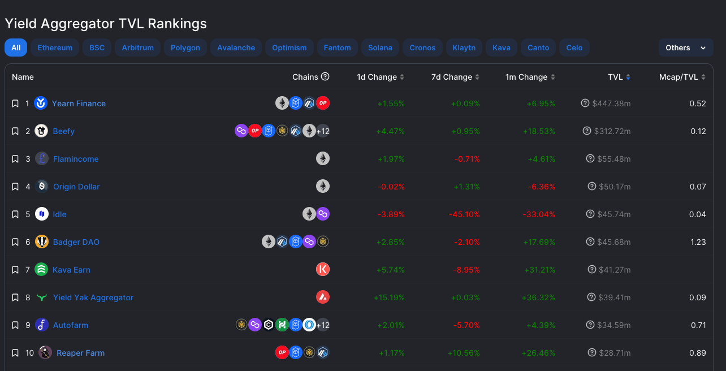Open the Fantom chain tab
Viewport: 726px width, 371px height.
click(x=338, y=48)
